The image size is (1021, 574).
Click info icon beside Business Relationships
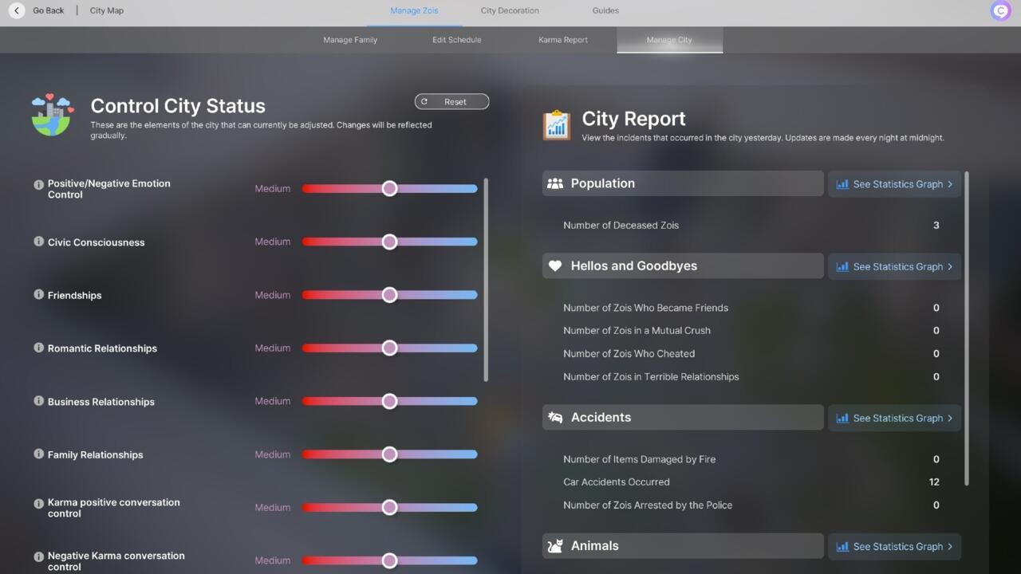click(38, 401)
